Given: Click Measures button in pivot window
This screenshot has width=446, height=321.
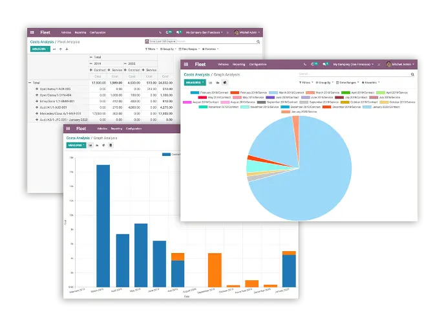Looking at the screenshot, I should [39, 49].
